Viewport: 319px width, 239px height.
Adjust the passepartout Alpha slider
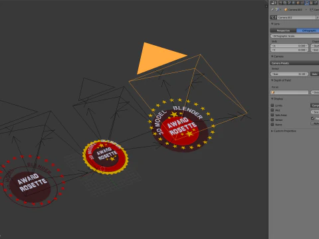coord(315,123)
